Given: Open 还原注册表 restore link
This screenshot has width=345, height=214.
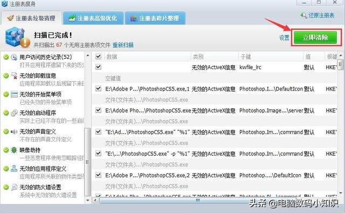Looking at the screenshot, I should click(x=321, y=16).
